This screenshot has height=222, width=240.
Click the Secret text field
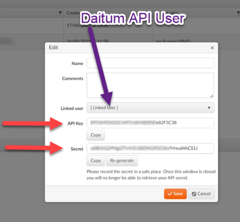click(150, 148)
